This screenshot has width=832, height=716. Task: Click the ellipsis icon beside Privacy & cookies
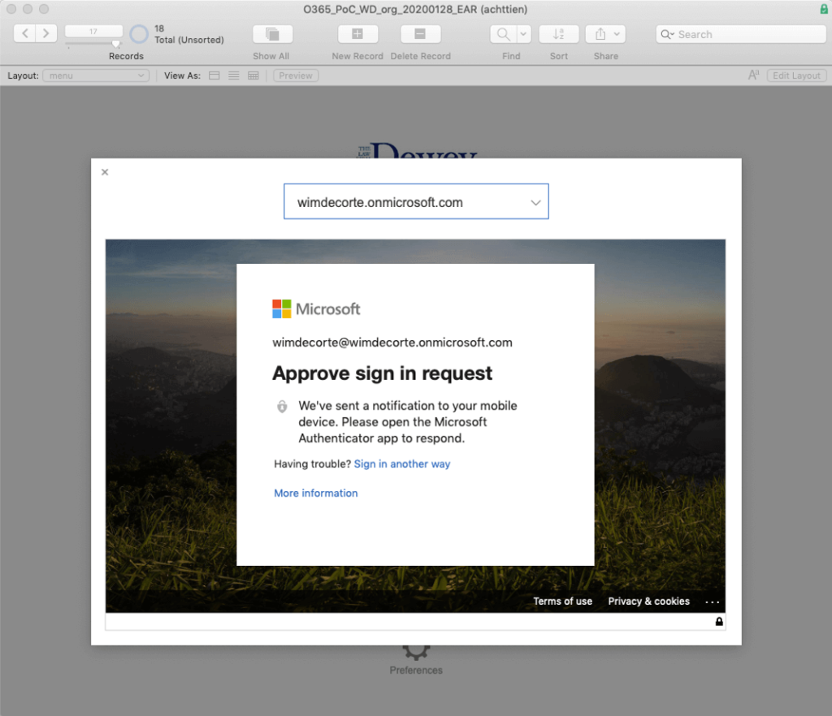pyautogui.click(x=713, y=602)
